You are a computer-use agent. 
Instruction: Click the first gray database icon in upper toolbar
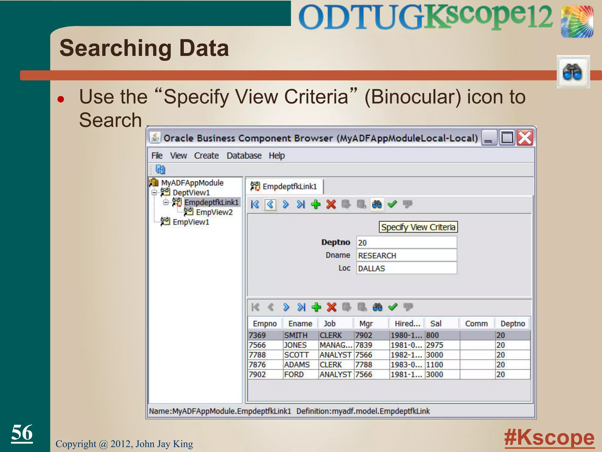pos(346,204)
